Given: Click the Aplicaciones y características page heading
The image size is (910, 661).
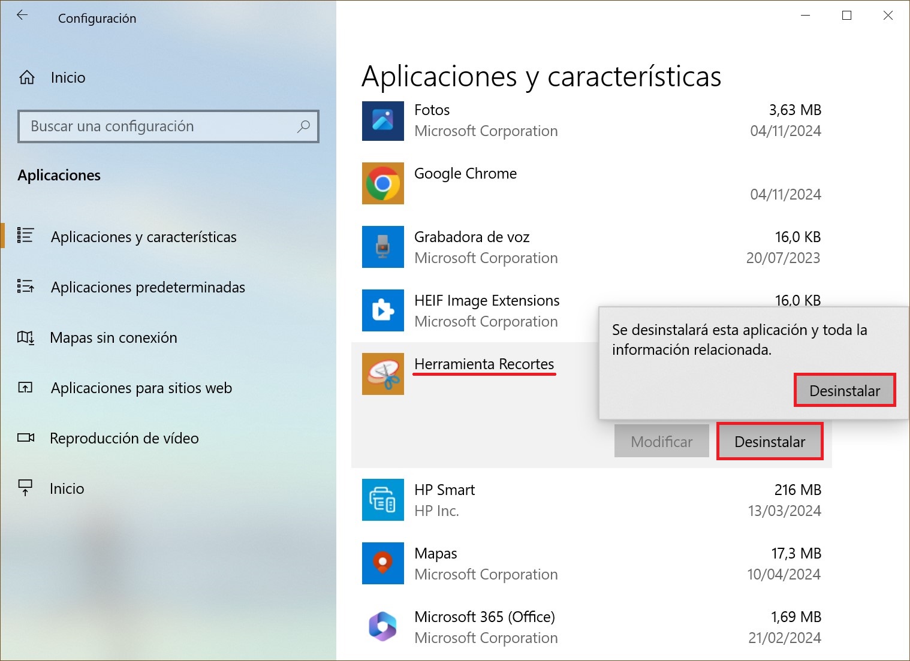Looking at the screenshot, I should coord(541,77).
